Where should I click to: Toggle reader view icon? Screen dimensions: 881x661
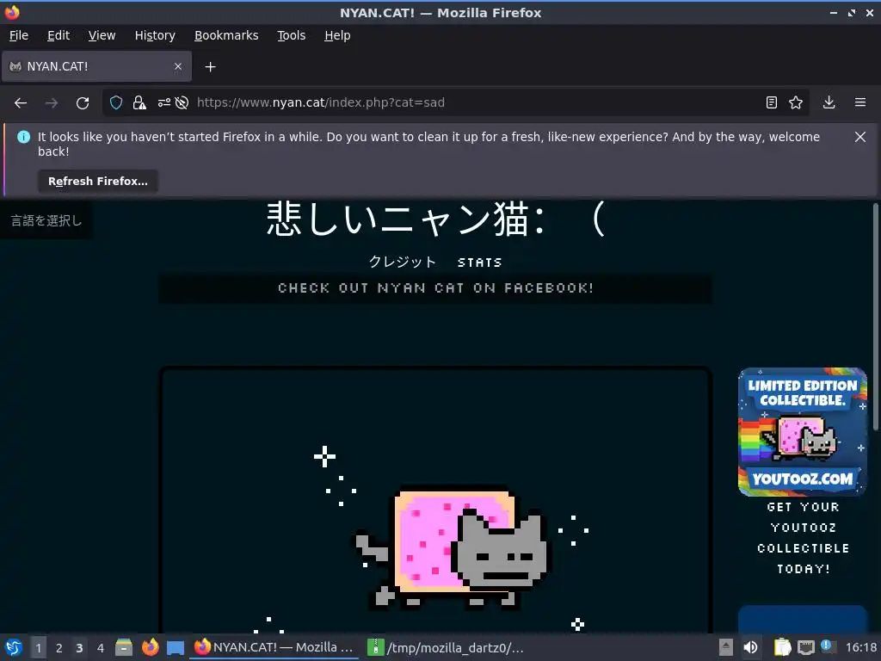pos(772,103)
